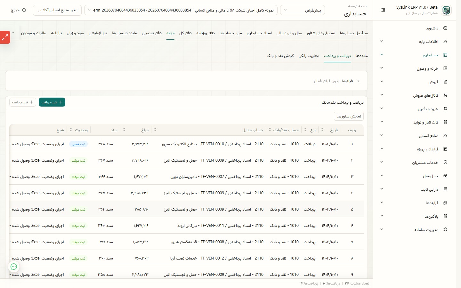The height and width of the screenshot is (288, 461).
Task: Click the مدیر منابع انسانی آکادمی user button
Action: coord(57,10)
